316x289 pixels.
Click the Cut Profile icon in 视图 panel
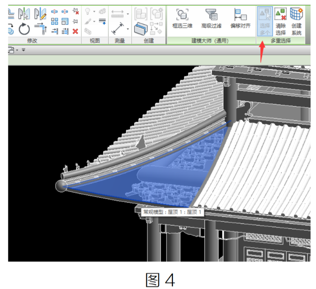tap(88, 31)
